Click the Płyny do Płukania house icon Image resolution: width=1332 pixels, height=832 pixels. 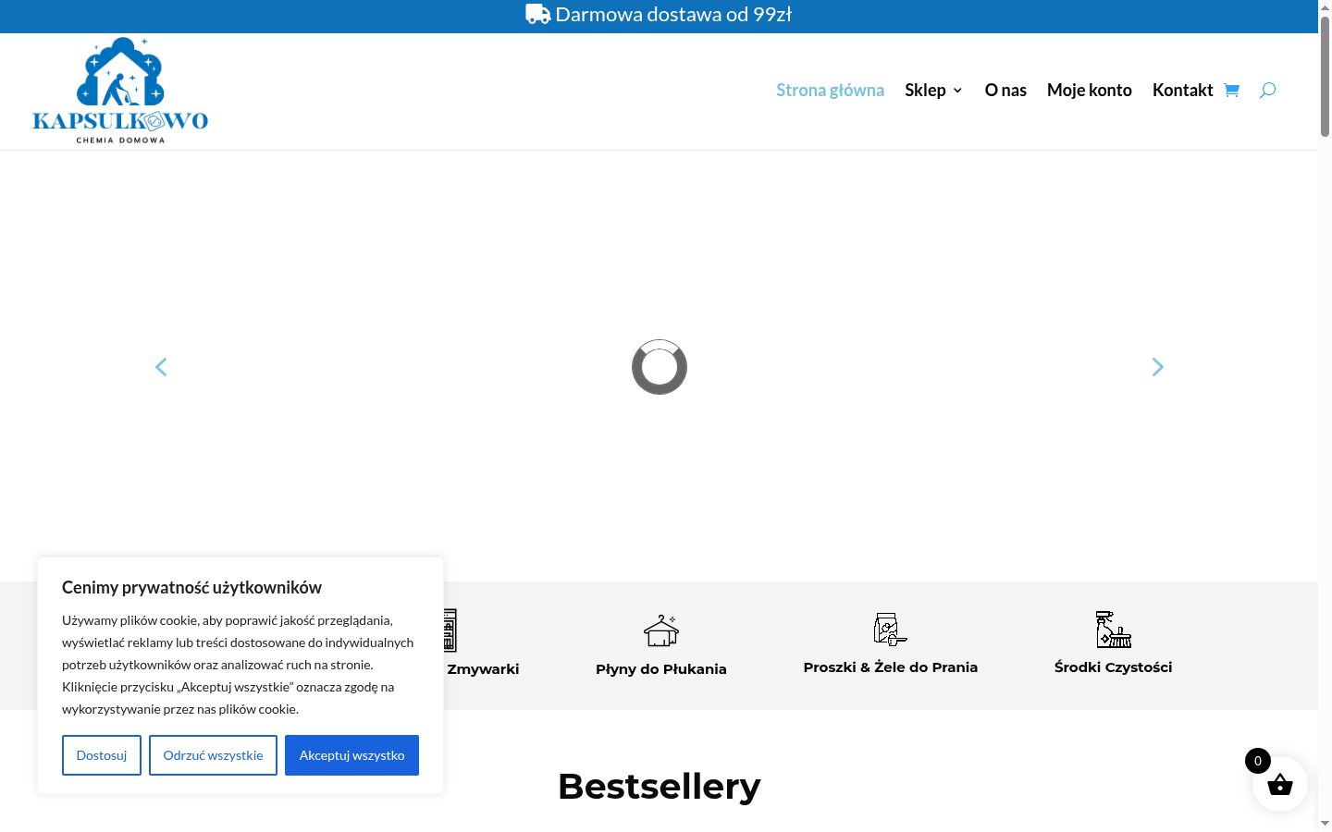pyautogui.click(x=661, y=630)
